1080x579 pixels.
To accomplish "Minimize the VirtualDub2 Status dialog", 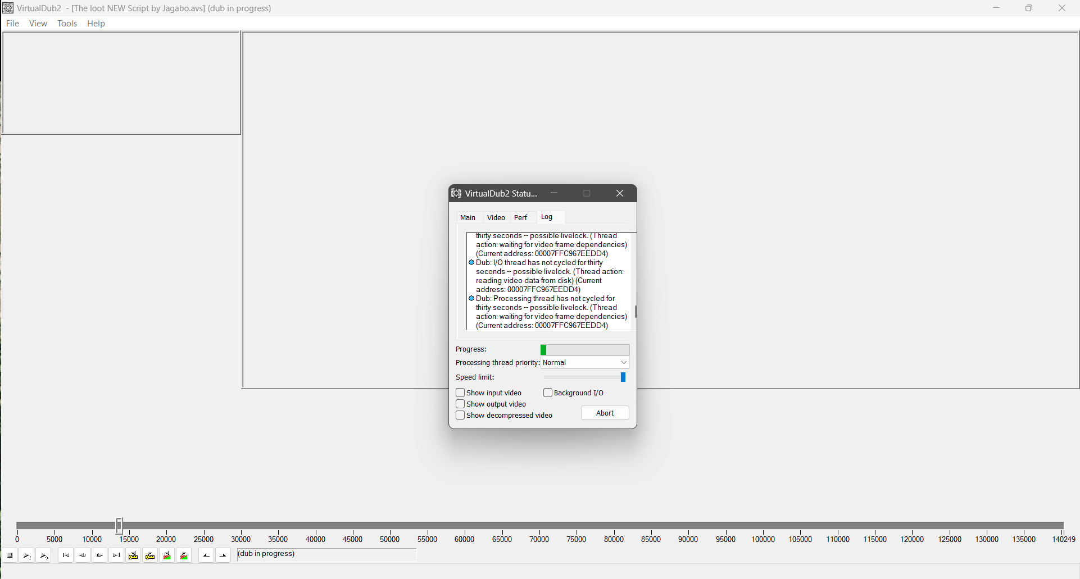I will pyautogui.click(x=554, y=193).
